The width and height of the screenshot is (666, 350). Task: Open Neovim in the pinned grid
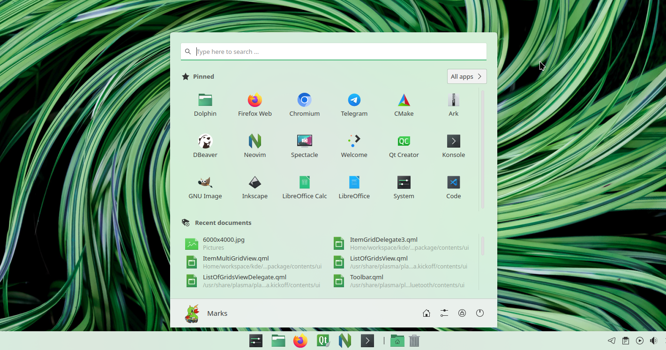(x=255, y=146)
